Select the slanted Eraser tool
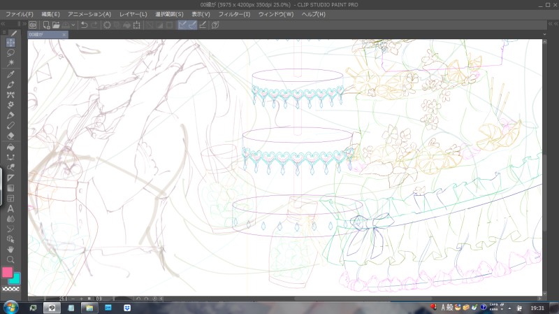Image resolution: width=559 pixels, height=314 pixels. tap(10, 126)
